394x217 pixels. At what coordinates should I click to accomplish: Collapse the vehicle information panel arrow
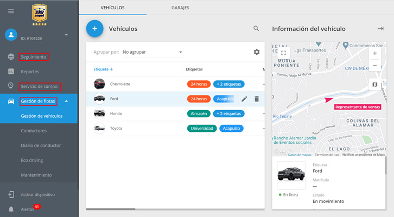click(x=381, y=29)
